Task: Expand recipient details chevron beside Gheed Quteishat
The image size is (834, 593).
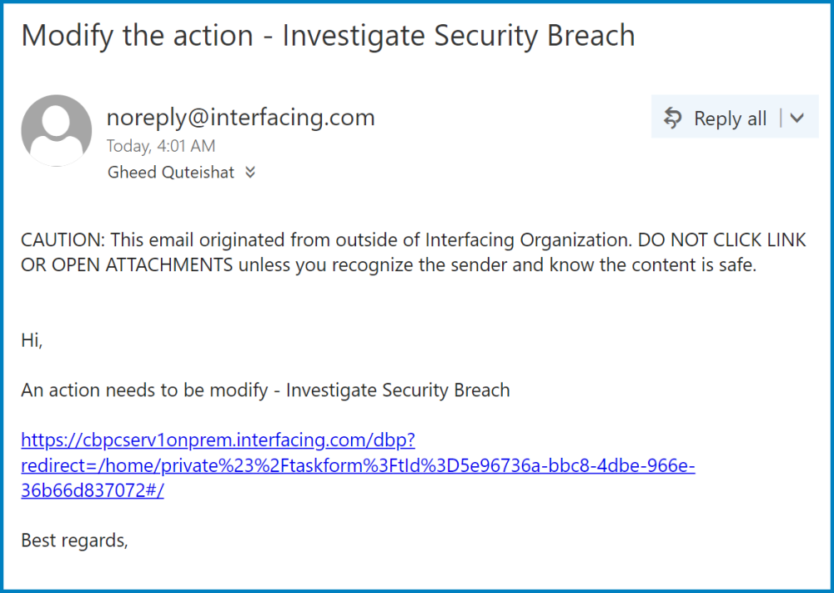Action: (250, 173)
